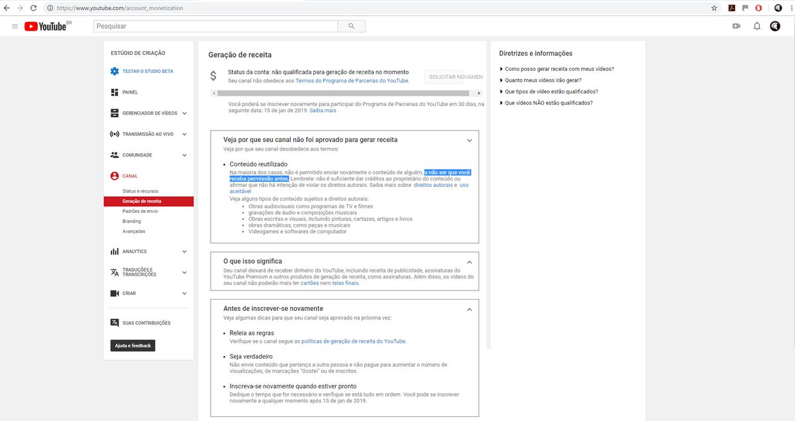Click the browser back arrow
Viewport: 795px width, 421px height.
7,8
